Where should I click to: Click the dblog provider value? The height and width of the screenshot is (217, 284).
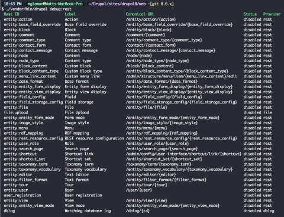click(269, 211)
